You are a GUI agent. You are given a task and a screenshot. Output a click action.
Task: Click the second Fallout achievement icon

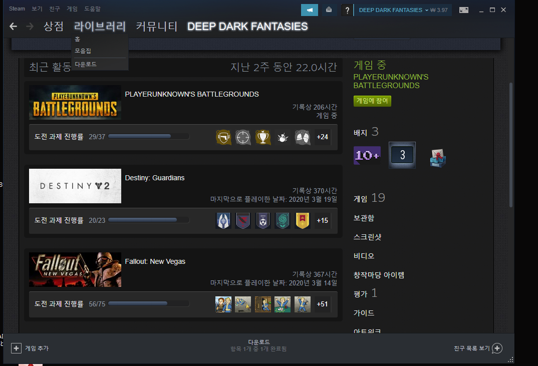[x=243, y=304]
